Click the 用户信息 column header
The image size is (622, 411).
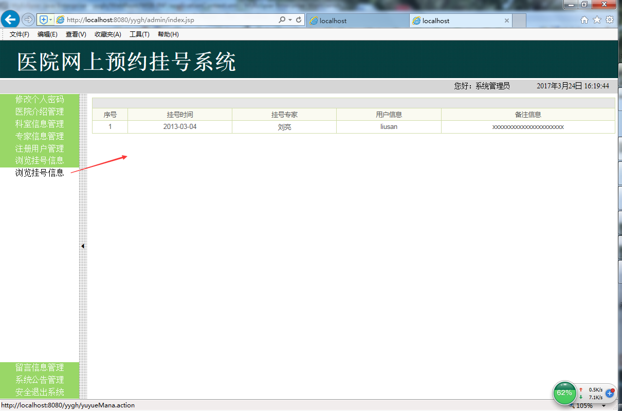[389, 115]
